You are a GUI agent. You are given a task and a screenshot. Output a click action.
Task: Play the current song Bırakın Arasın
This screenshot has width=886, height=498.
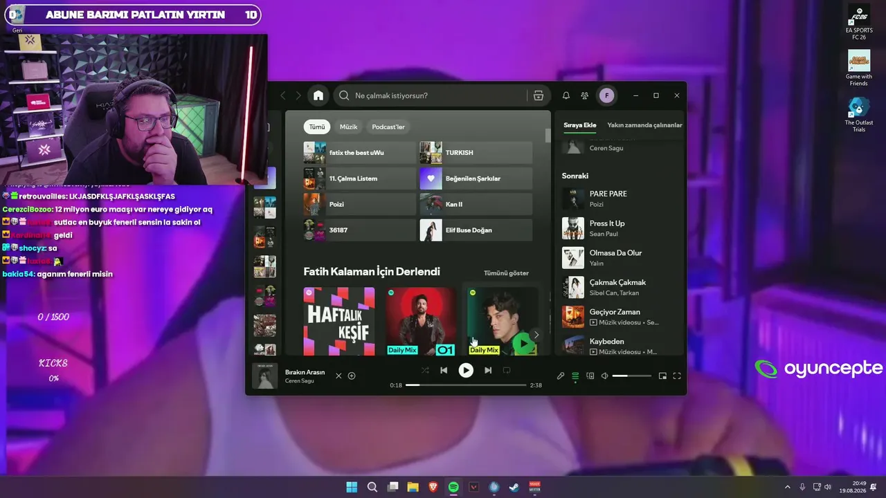coord(466,371)
